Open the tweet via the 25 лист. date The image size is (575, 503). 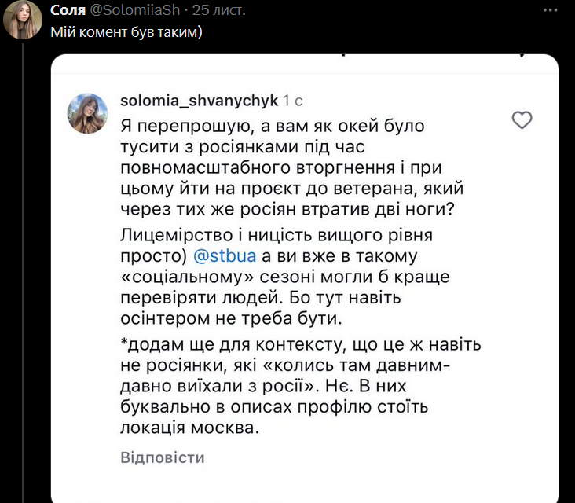tap(224, 10)
